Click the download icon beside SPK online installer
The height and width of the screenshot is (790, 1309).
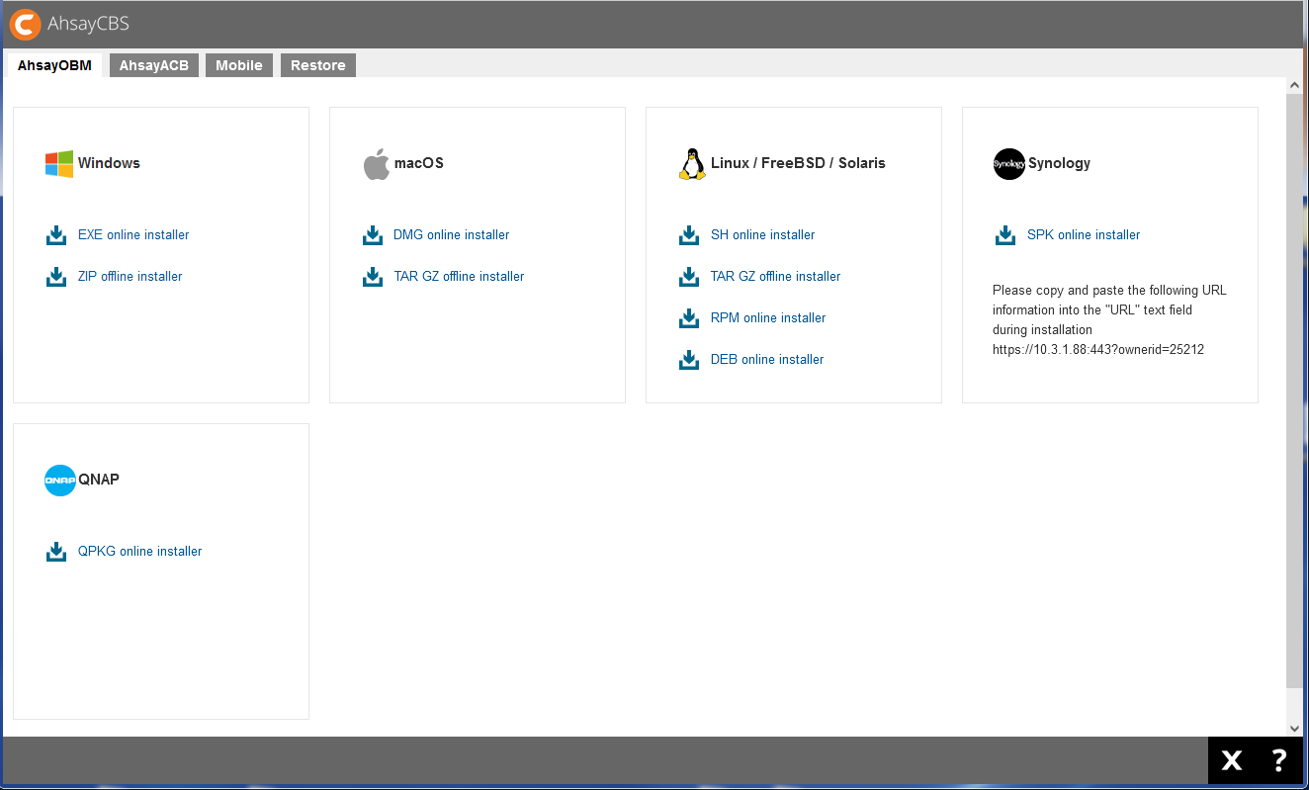[x=1005, y=234]
